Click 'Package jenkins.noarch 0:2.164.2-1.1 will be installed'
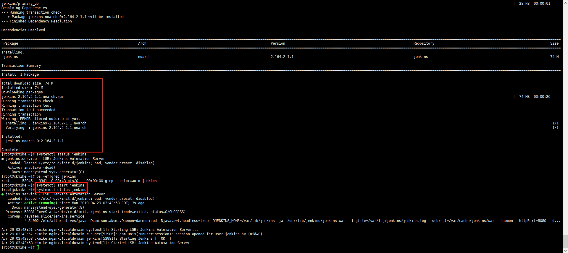Viewport: 568px width, 253px height. 68,17
